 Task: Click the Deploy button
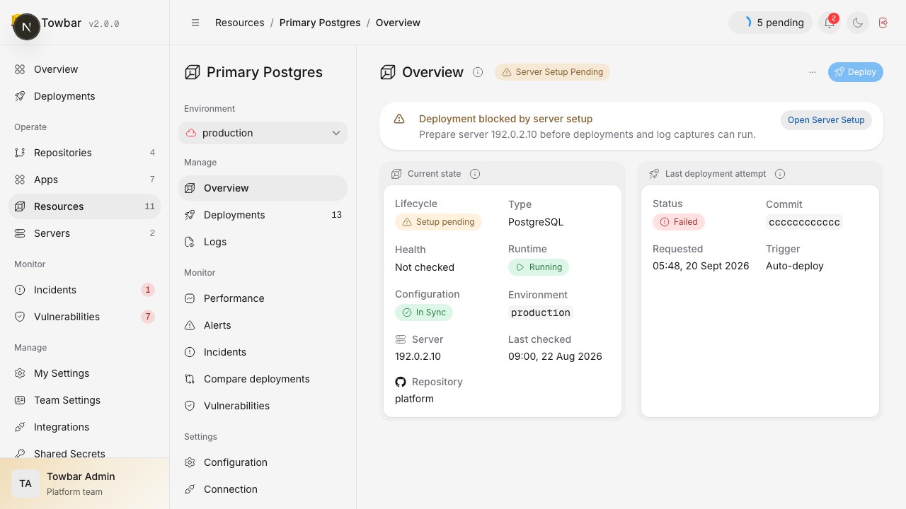pyautogui.click(x=856, y=71)
